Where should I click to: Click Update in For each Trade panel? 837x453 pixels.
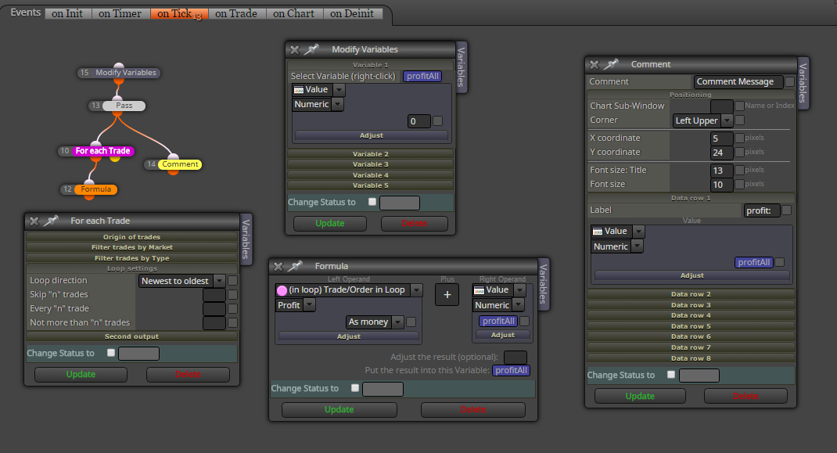(x=81, y=375)
